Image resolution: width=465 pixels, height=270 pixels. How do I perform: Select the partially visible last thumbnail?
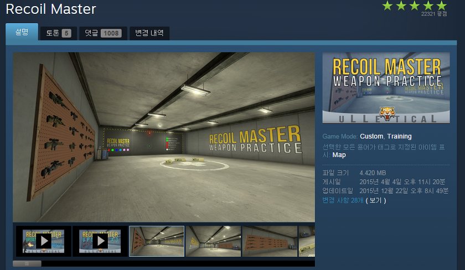[307, 241]
